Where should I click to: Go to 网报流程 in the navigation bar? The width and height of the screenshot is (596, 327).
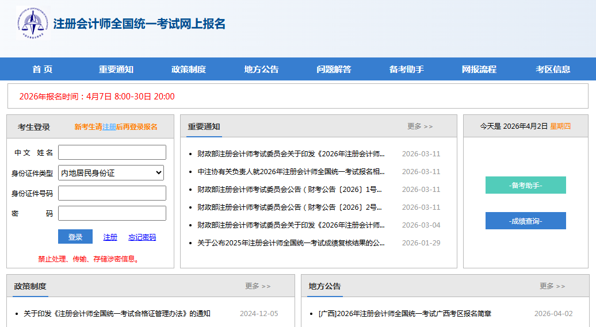pos(479,70)
